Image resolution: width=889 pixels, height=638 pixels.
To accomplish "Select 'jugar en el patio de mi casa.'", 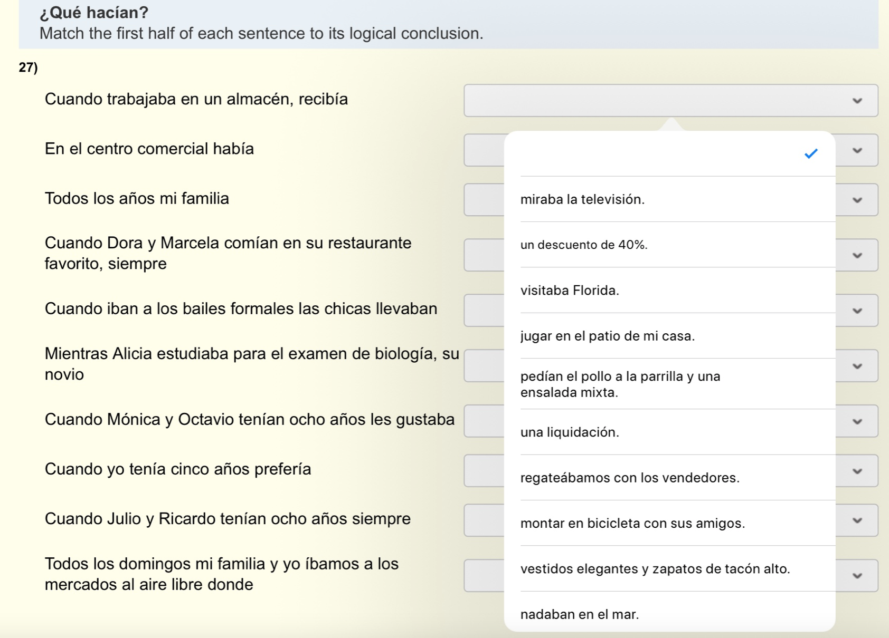I will (x=607, y=336).
